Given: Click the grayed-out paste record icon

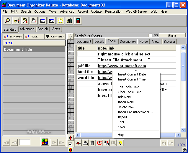Looking at the screenshot, I should click(x=113, y=143).
